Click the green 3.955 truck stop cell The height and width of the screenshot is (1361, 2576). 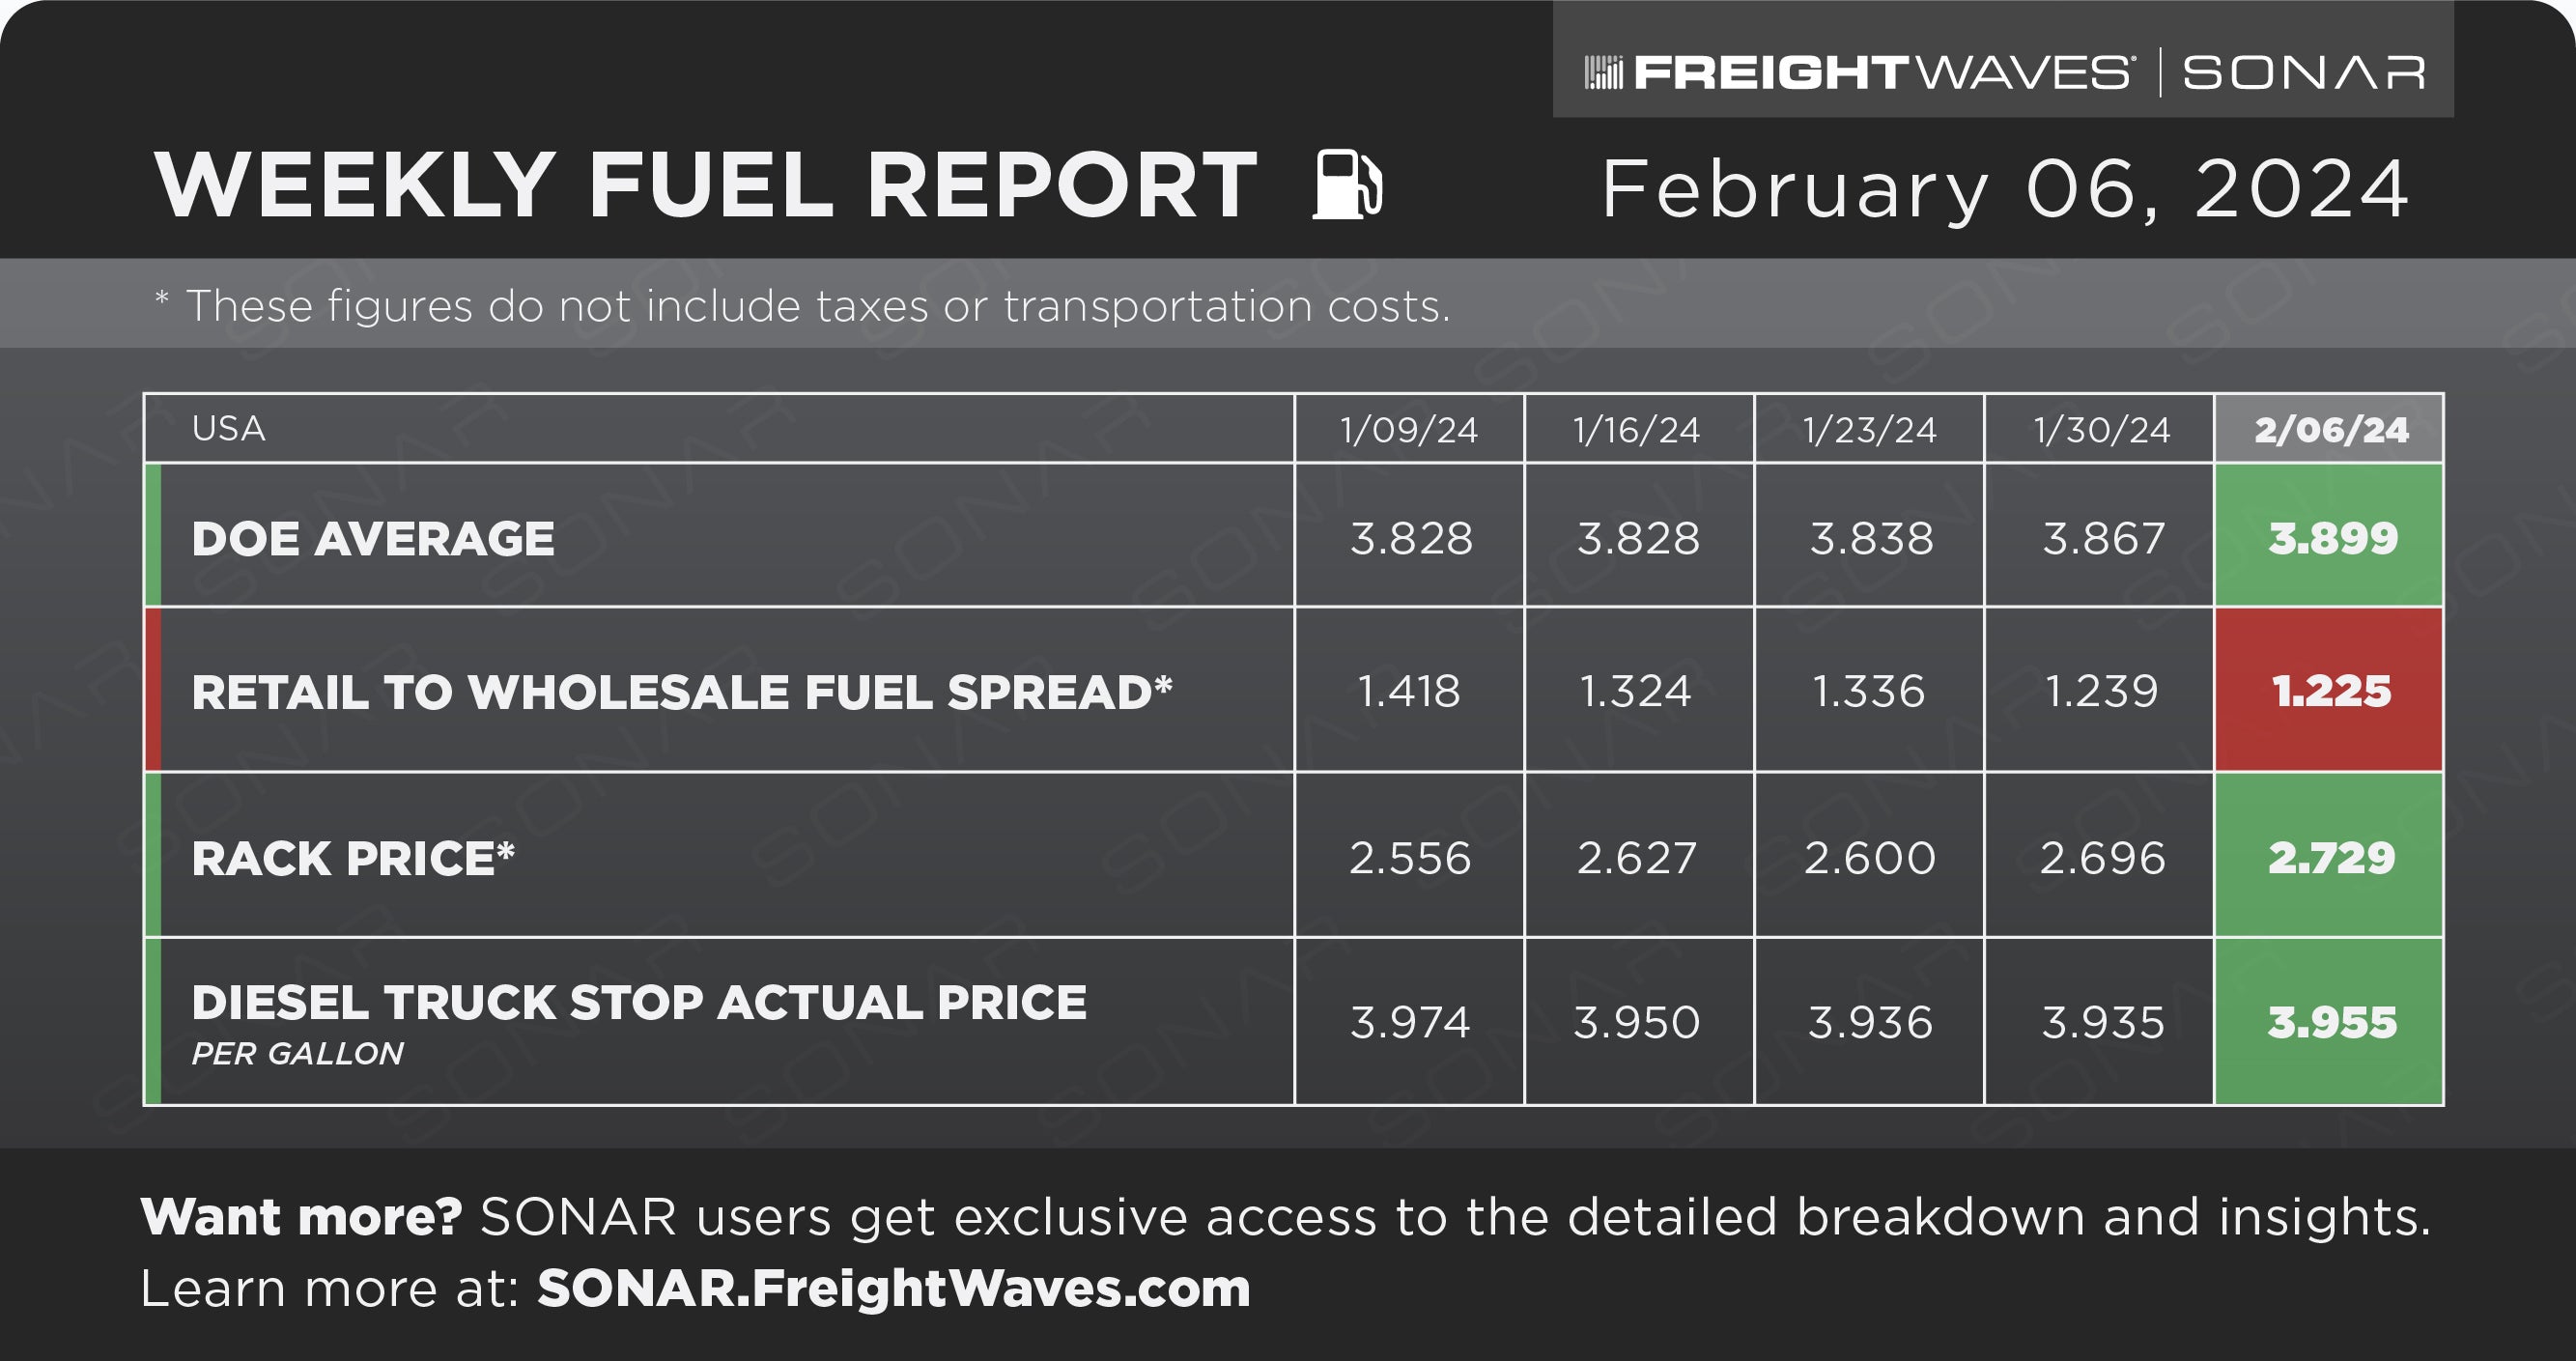(x=2329, y=1022)
